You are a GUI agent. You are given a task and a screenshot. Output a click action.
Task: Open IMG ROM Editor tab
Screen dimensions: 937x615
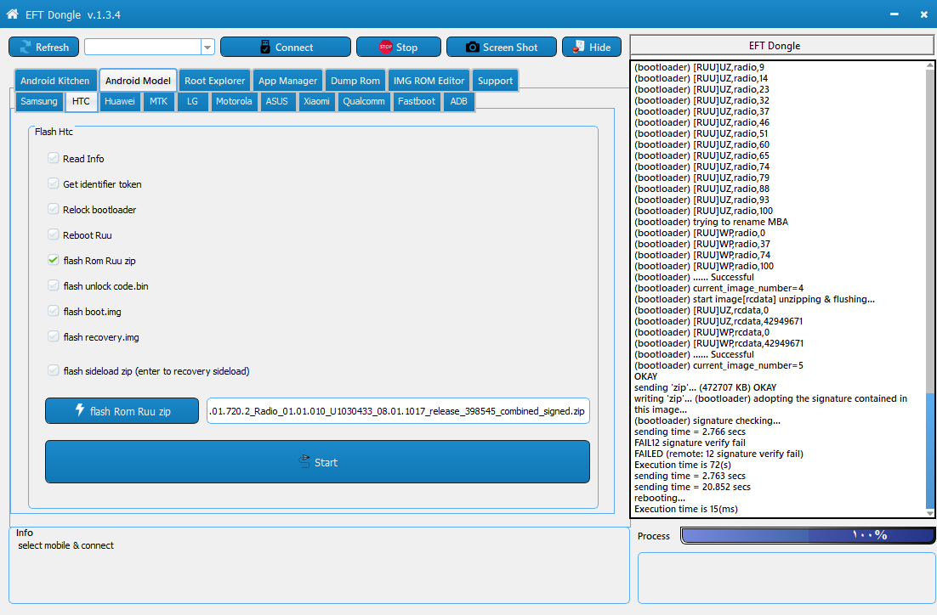(429, 81)
